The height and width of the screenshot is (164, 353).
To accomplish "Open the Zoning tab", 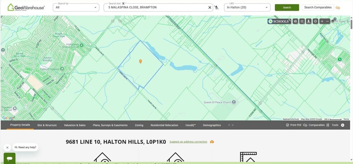I will pos(139,125).
